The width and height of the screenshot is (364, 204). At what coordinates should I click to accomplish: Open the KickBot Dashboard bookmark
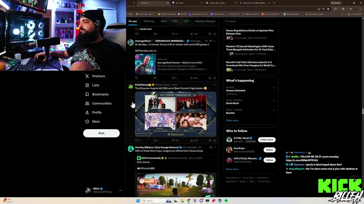(167, 14)
